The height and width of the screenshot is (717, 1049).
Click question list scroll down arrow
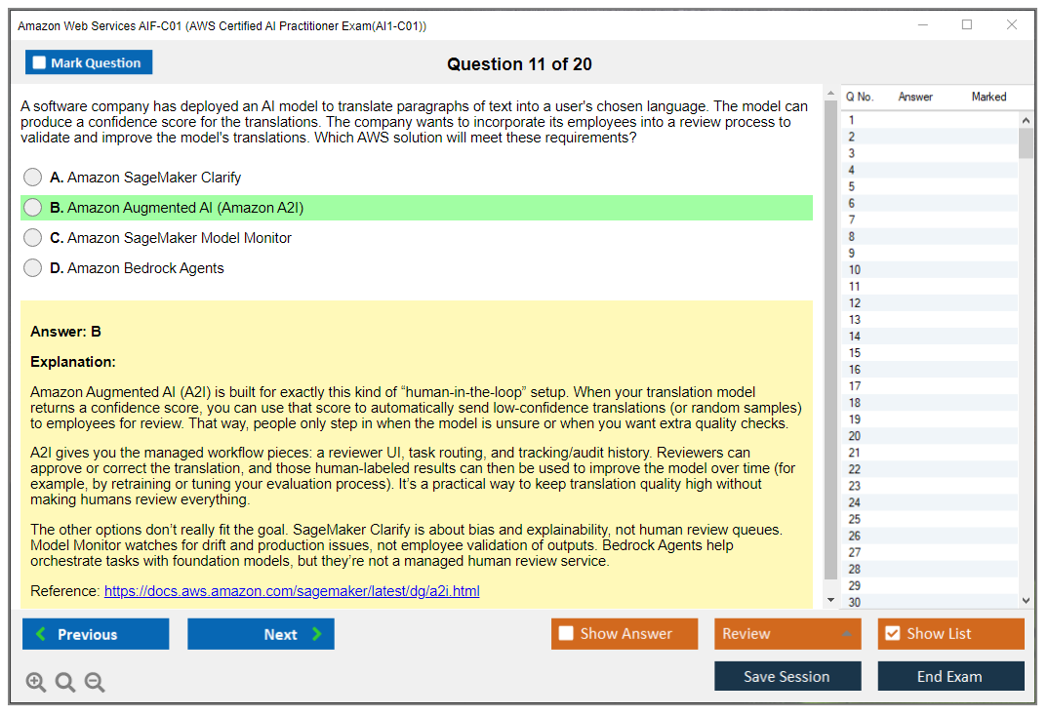(1026, 601)
